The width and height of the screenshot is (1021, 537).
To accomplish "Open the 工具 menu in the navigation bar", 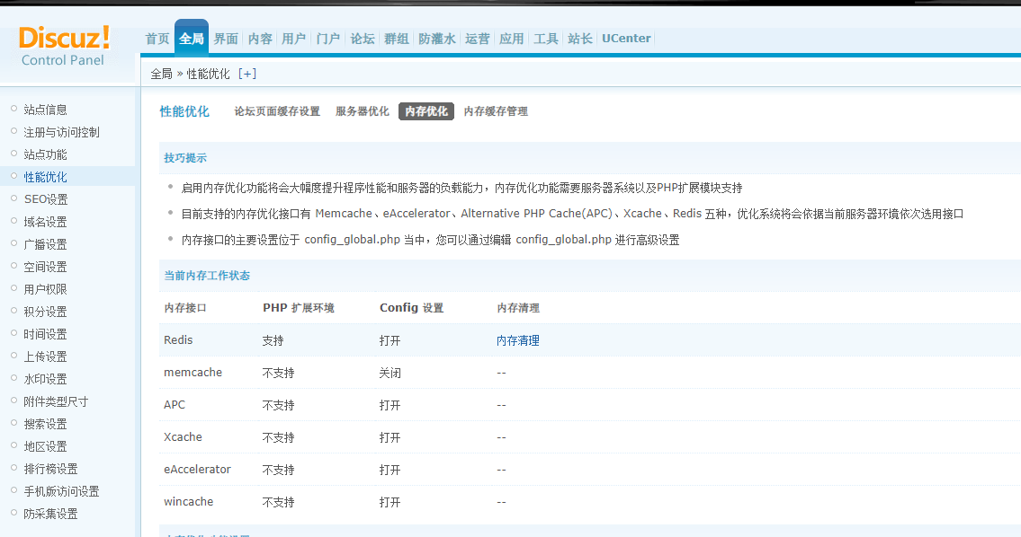I will tap(545, 38).
